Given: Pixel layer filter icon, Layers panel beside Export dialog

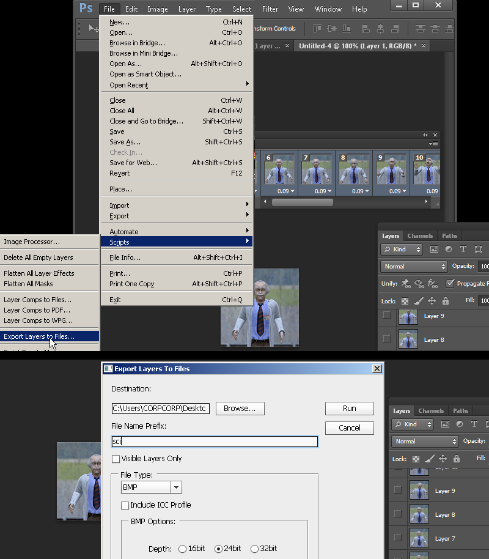Looking at the screenshot, I should (445, 424).
